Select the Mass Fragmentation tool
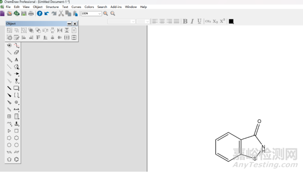 pos(16,45)
